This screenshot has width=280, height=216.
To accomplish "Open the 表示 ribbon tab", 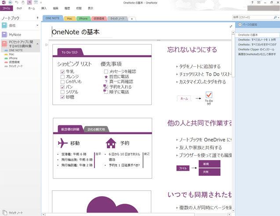I will pyautogui.click(x=91, y=8).
